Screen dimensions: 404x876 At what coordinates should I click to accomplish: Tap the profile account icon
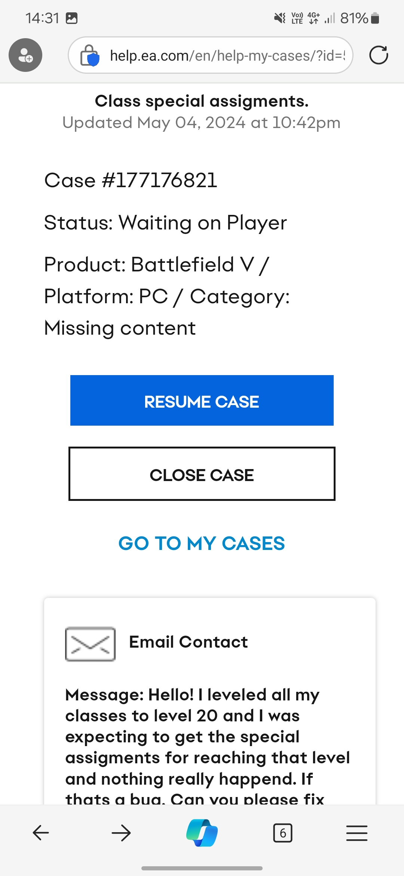[x=25, y=55]
